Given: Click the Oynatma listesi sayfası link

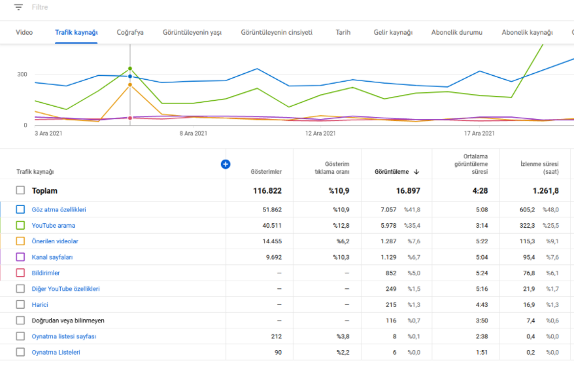Looking at the screenshot, I should coord(63,336).
